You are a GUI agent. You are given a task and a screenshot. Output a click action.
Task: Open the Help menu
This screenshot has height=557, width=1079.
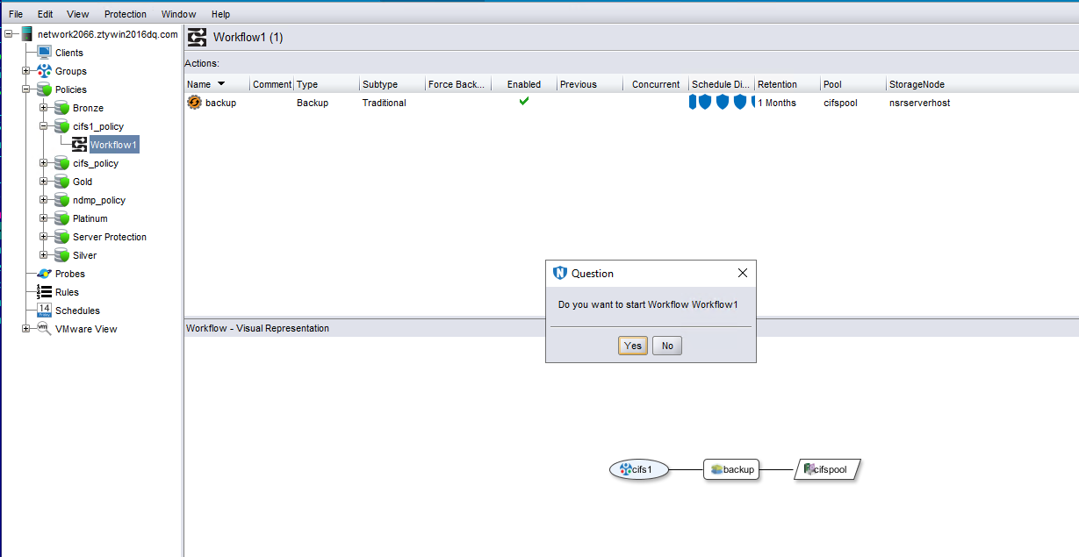point(221,14)
